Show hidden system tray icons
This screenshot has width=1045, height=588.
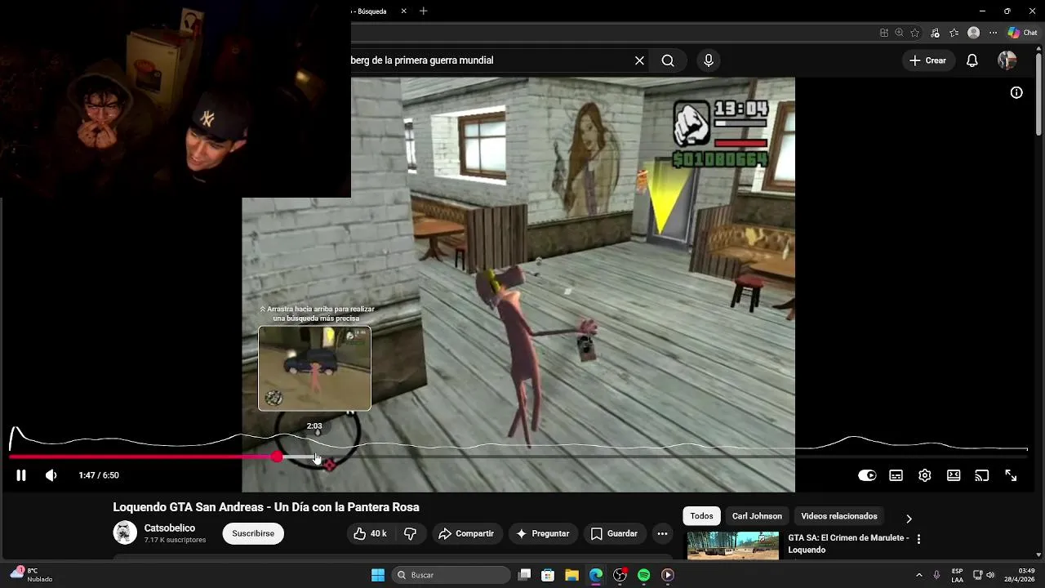click(918, 575)
